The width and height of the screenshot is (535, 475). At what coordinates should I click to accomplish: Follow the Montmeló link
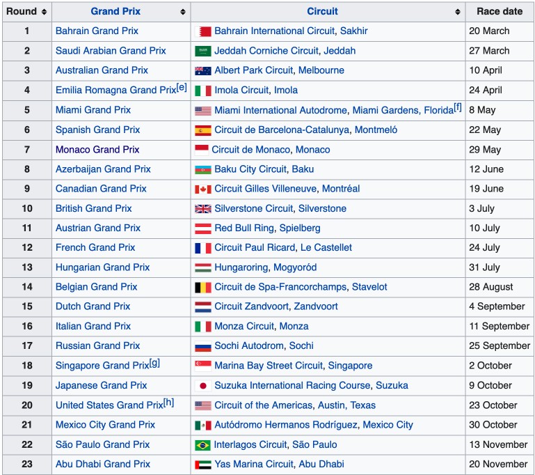[376, 130]
